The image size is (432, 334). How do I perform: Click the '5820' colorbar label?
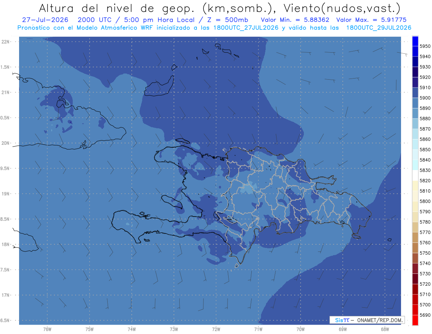pos(426,181)
